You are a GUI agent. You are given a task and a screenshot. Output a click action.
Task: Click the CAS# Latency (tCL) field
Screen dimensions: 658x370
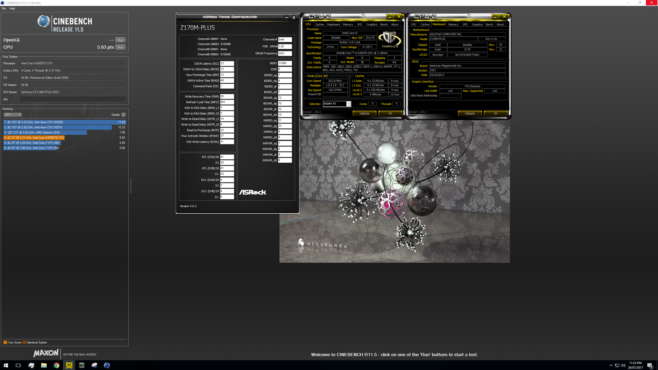(x=227, y=63)
